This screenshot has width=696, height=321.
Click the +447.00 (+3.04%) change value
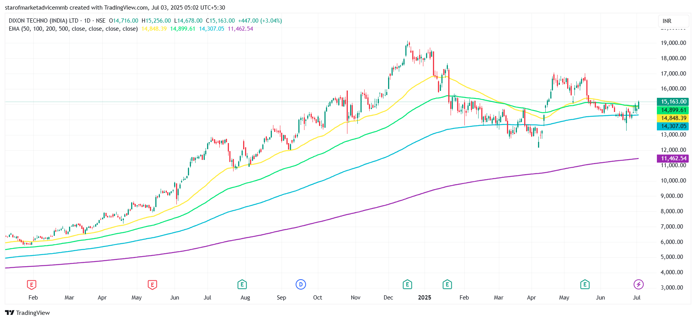pos(260,21)
